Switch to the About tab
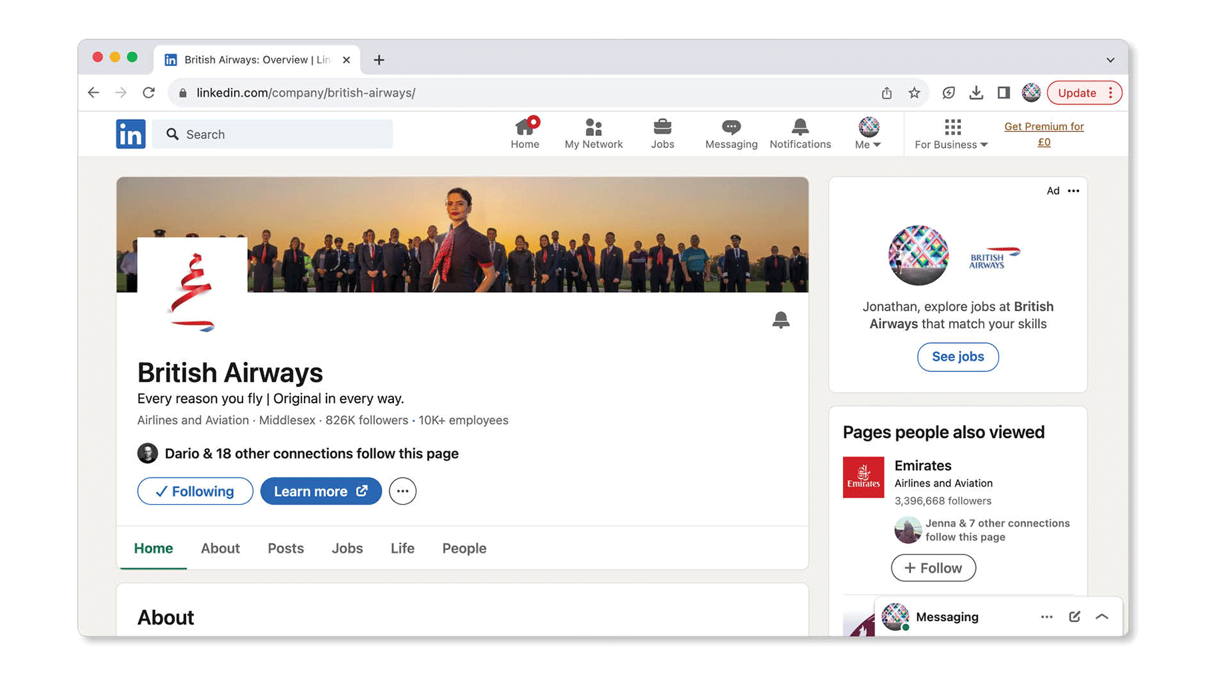This screenshot has width=1209, height=680. point(220,548)
